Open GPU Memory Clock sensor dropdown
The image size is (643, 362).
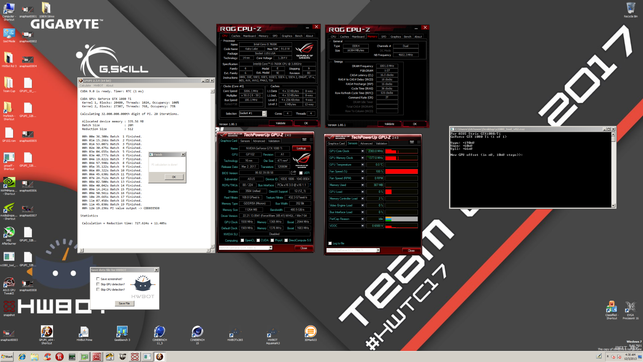362,158
